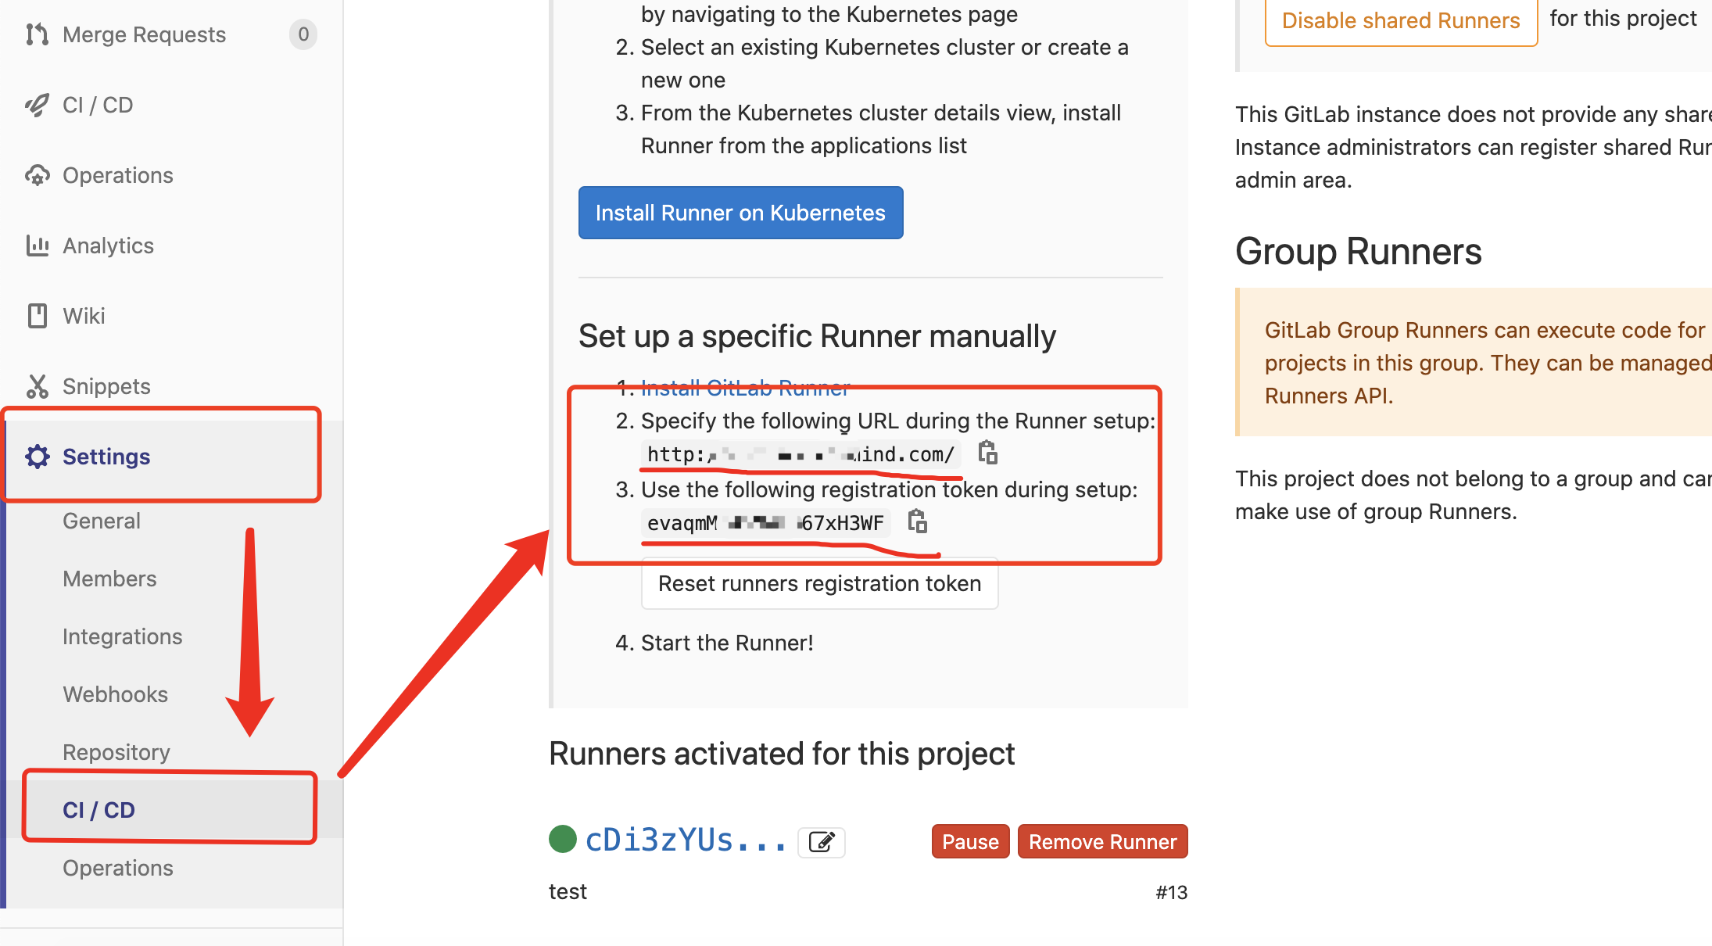This screenshot has width=1712, height=946.
Task: Open the cDi3zYUs runner link
Action: (685, 840)
